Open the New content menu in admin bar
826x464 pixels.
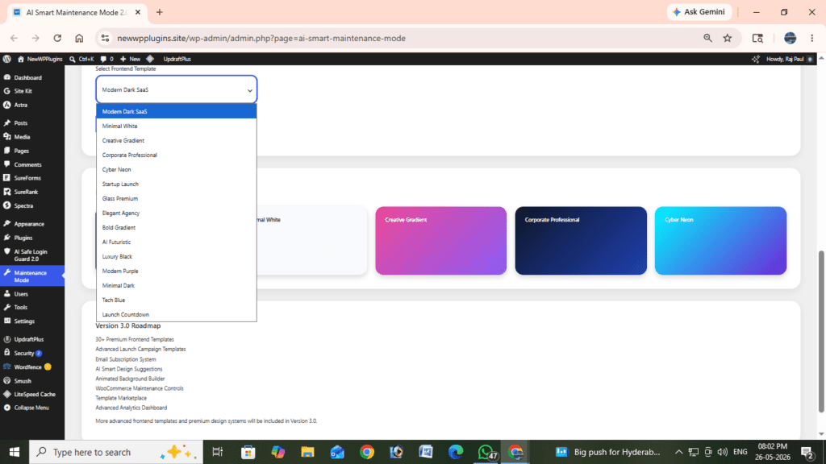tap(130, 59)
